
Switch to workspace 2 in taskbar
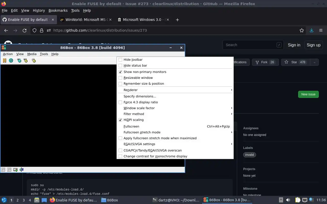click(18, 200)
